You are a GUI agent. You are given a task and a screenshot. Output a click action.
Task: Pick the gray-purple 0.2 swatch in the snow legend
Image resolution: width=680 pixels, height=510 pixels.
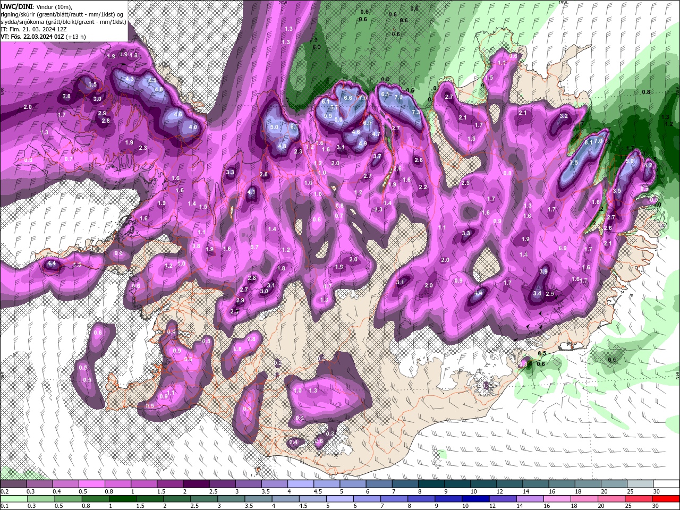13,484
